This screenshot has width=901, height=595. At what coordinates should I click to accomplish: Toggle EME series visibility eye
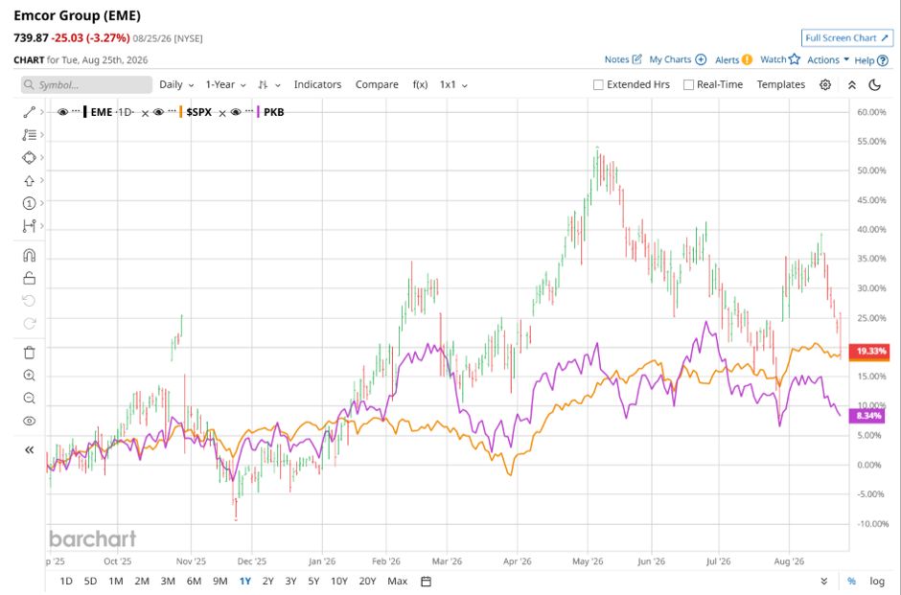(62, 112)
